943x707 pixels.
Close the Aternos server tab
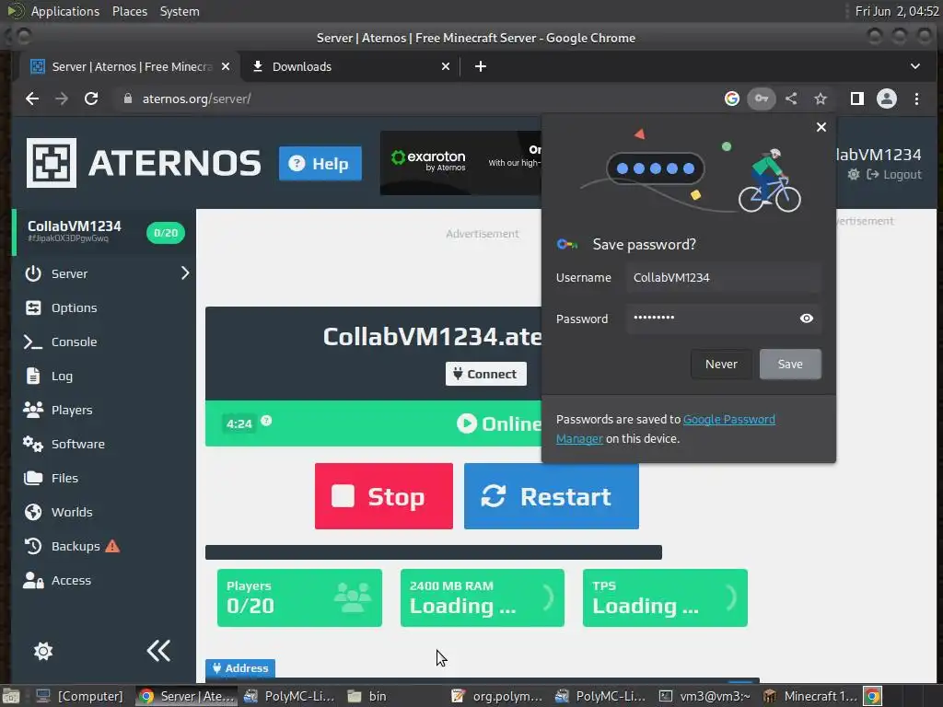click(x=226, y=66)
